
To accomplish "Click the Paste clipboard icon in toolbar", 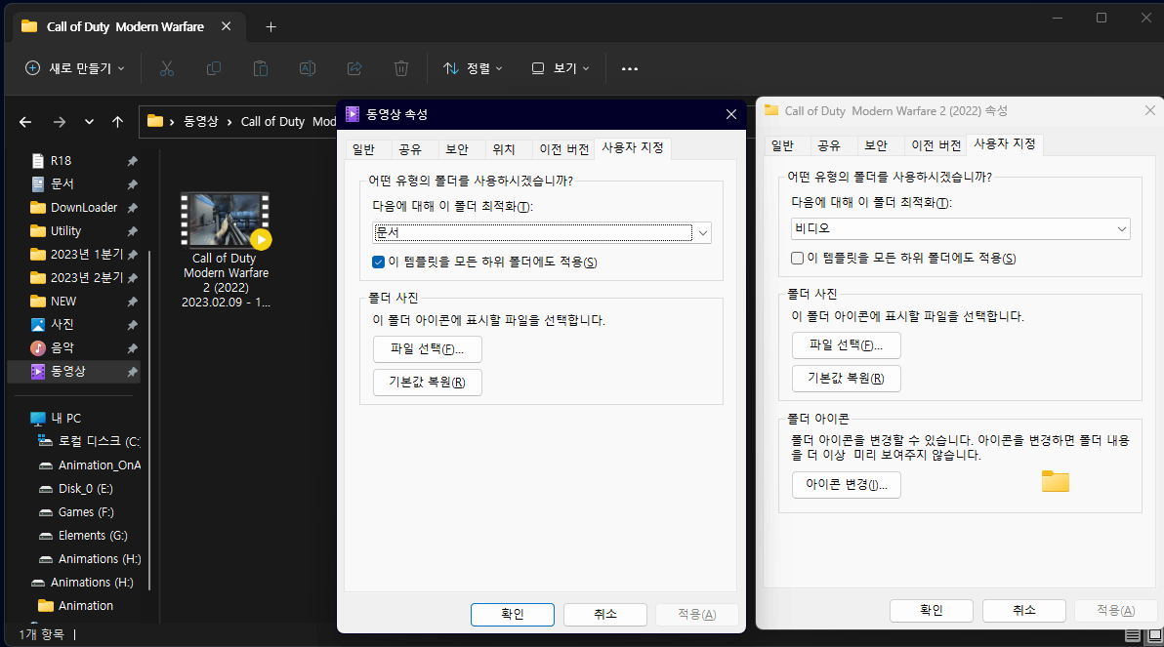I will click(261, 68).
